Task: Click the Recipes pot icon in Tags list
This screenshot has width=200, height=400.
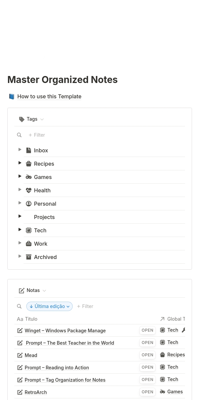Action: (29, 164)
